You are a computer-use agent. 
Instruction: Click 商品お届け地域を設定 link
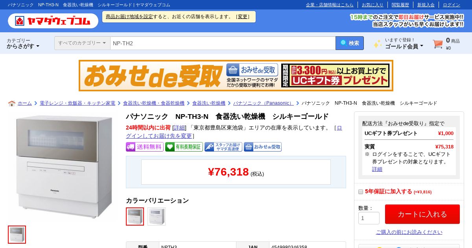pos(129,17)
